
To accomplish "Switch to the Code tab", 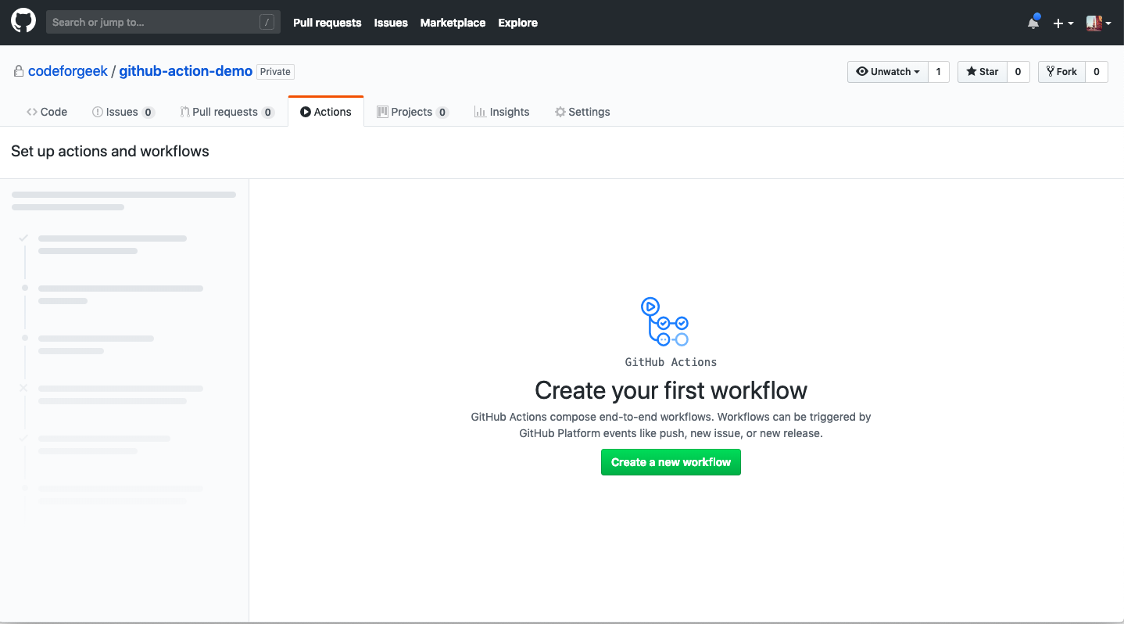I will [47, 112].
